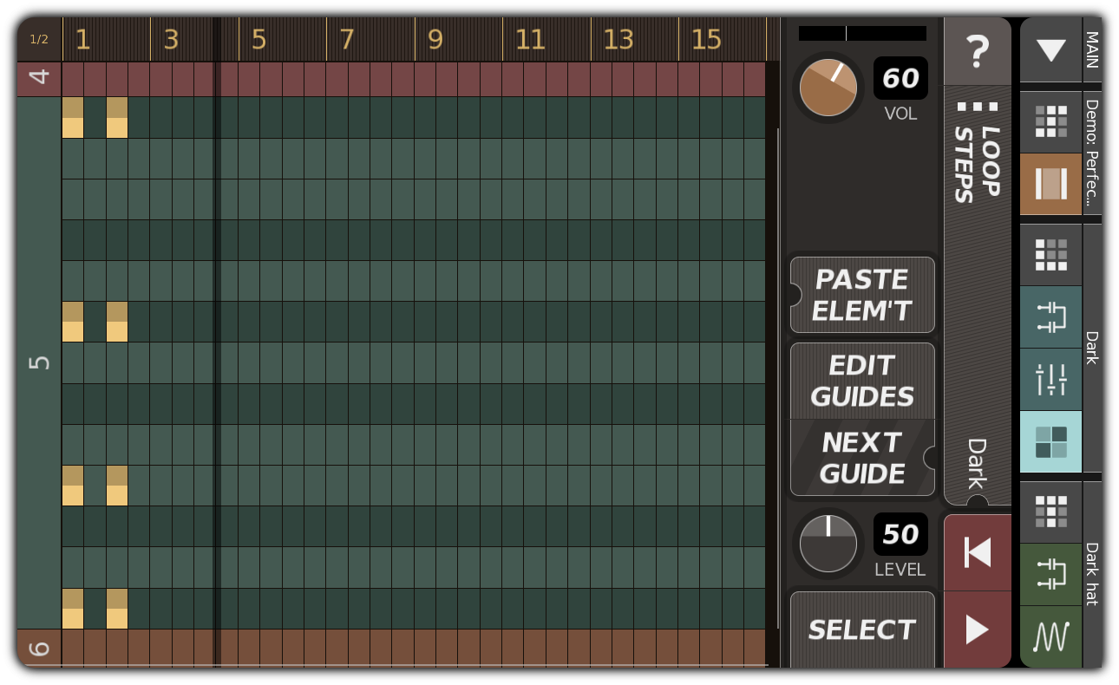Adjust the VOL knob set at 60

click(x=828, y=88)
